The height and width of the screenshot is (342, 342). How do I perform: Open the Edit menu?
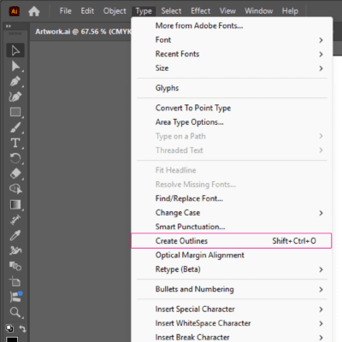(x=87, y=11)
